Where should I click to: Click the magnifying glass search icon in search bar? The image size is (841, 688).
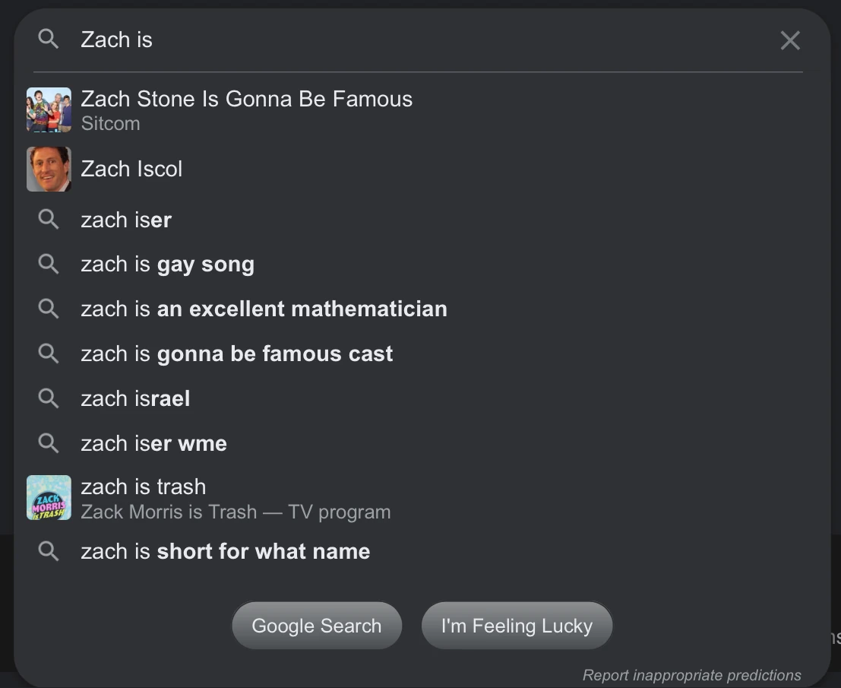click(x=48, y=40)
